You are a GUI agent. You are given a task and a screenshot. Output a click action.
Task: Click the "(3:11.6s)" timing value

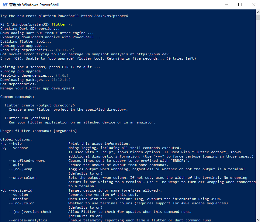click(65, 50)
